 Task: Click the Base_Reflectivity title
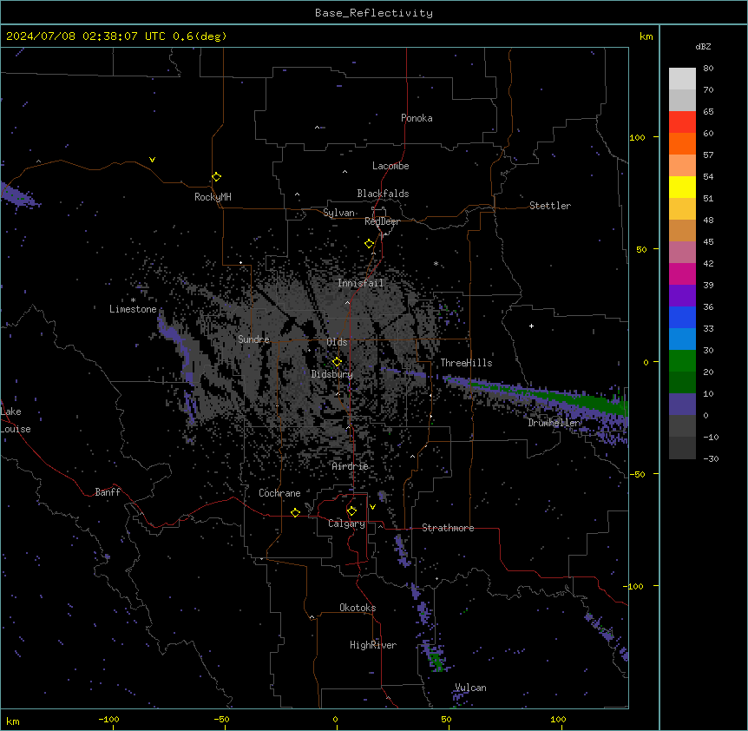tap(374, 13)
